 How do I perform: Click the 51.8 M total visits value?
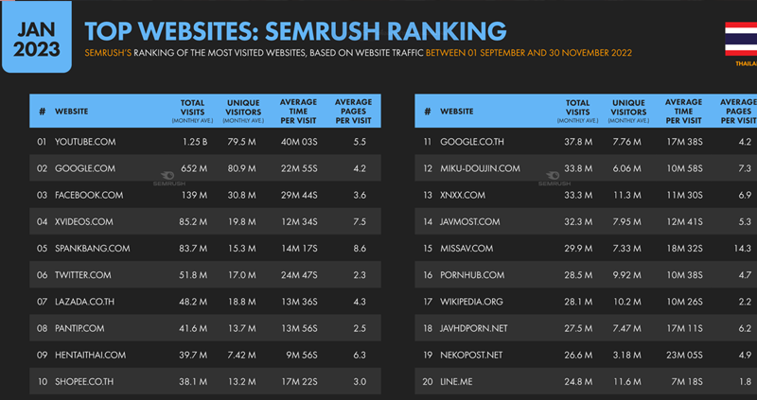(x=193, y=275)
